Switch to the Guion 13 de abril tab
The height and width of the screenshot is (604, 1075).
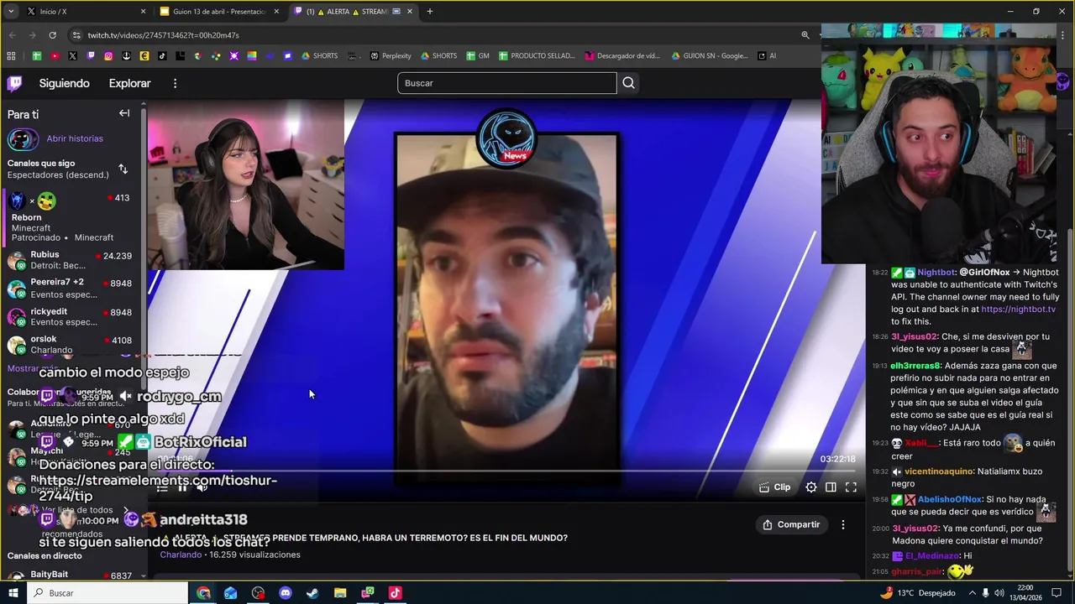(x=220, y=12)
